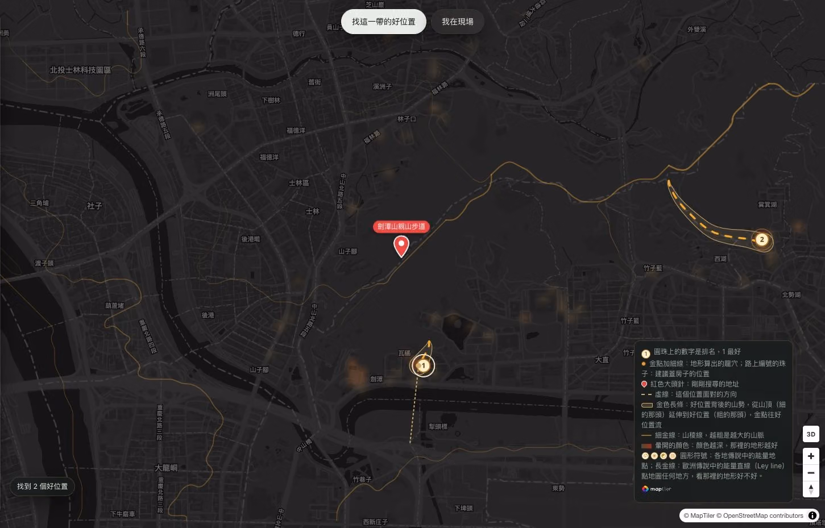Select the ranked bead number 2
The width and height of the screenshot is (825, 528).
coord(762,239)
